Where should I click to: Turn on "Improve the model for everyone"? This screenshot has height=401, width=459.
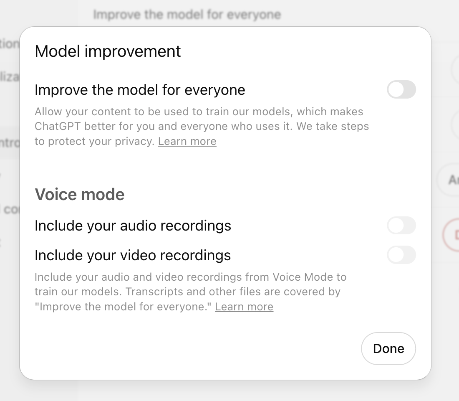pyautogui.click(x=401, y=90)
